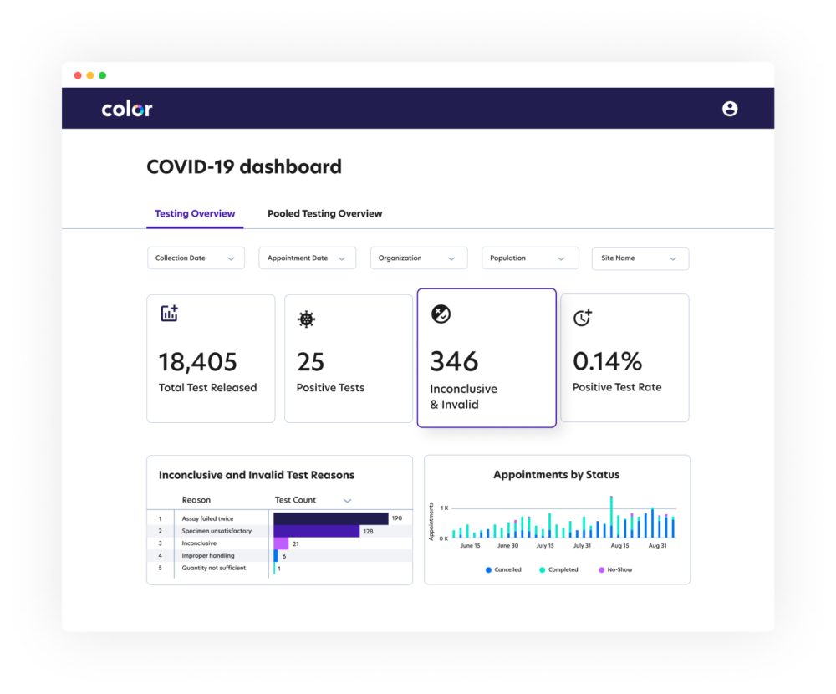Viewport: 836px width, 694px height.
Task: Click the Inconclusive & Invalid card icon
Action: [x=441, y=314]
